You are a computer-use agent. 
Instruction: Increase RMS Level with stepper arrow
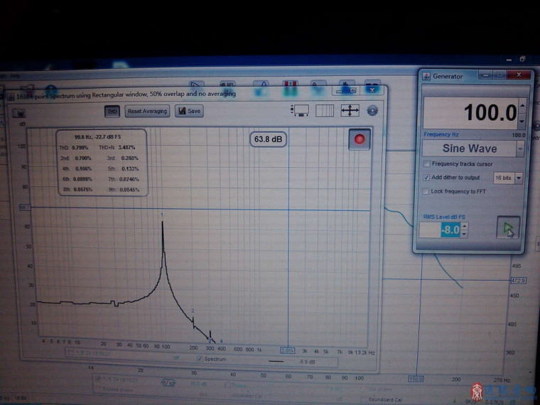pos(464,225)
